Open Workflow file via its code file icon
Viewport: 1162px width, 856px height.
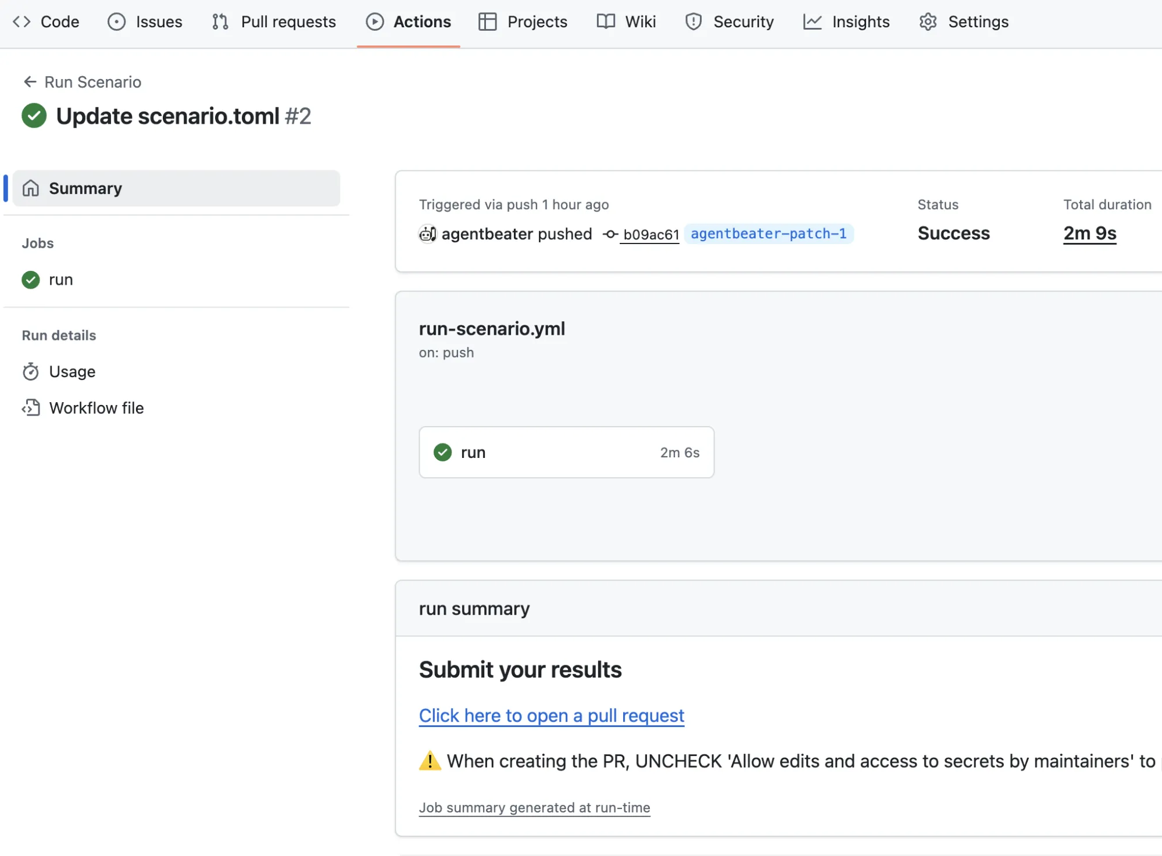(31, 407)
